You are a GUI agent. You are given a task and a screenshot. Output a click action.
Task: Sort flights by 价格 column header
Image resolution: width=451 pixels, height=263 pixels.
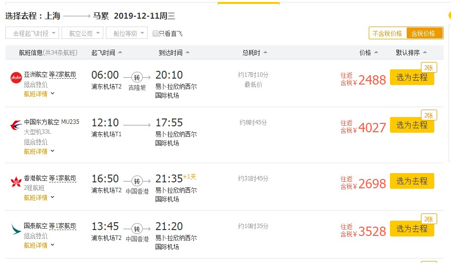[368, 53]
